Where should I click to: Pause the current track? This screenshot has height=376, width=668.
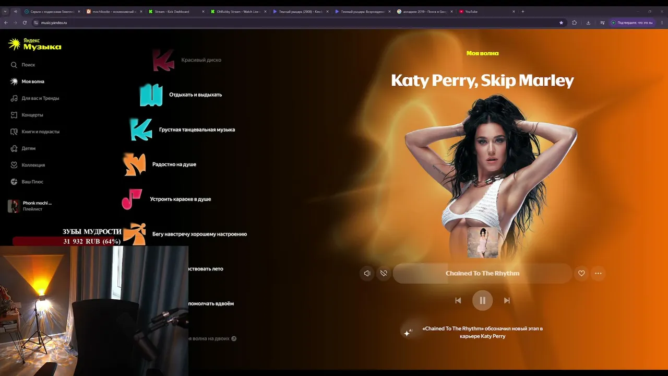point(483,300)
